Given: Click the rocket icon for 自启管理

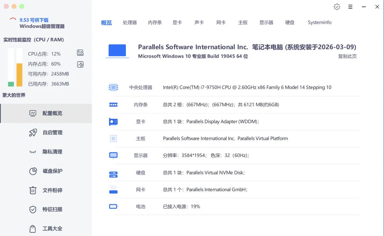Looking at the screenshot, I should point(33,133).
